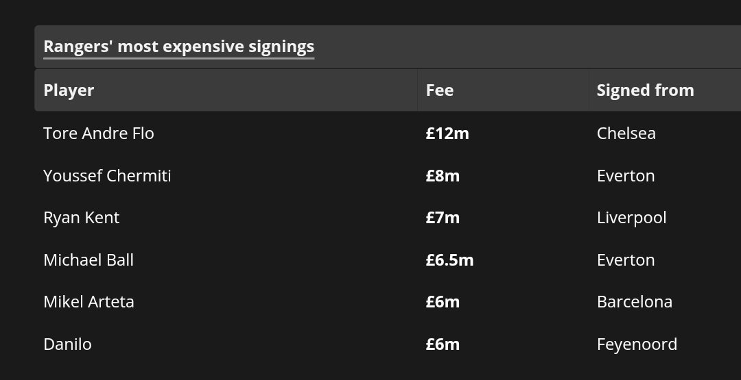This screenshot has width=741, height=380.
Task: Select the Youssef Chermiti player cell
Action: click(x=107, y=176)
